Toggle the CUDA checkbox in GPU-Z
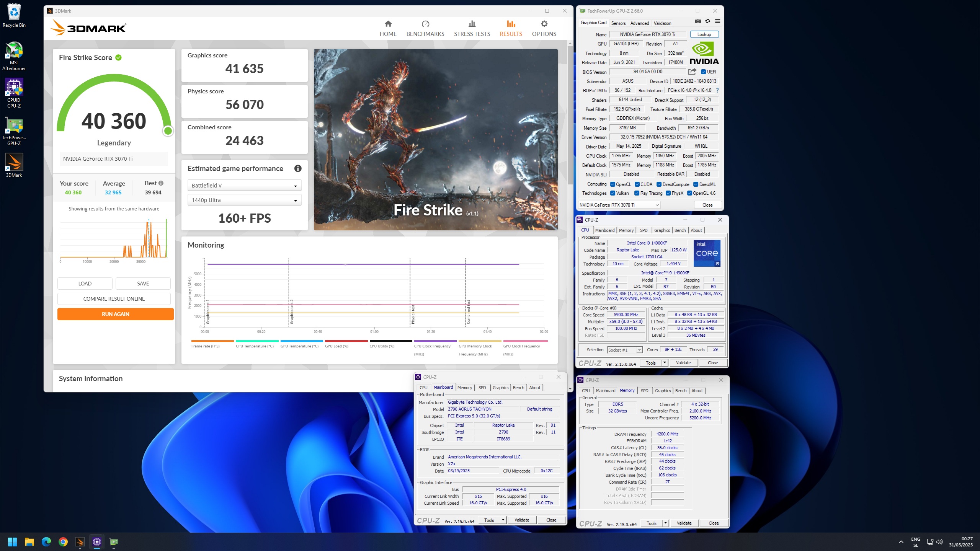This screenshot has width=980, height=551. point(637,184)
